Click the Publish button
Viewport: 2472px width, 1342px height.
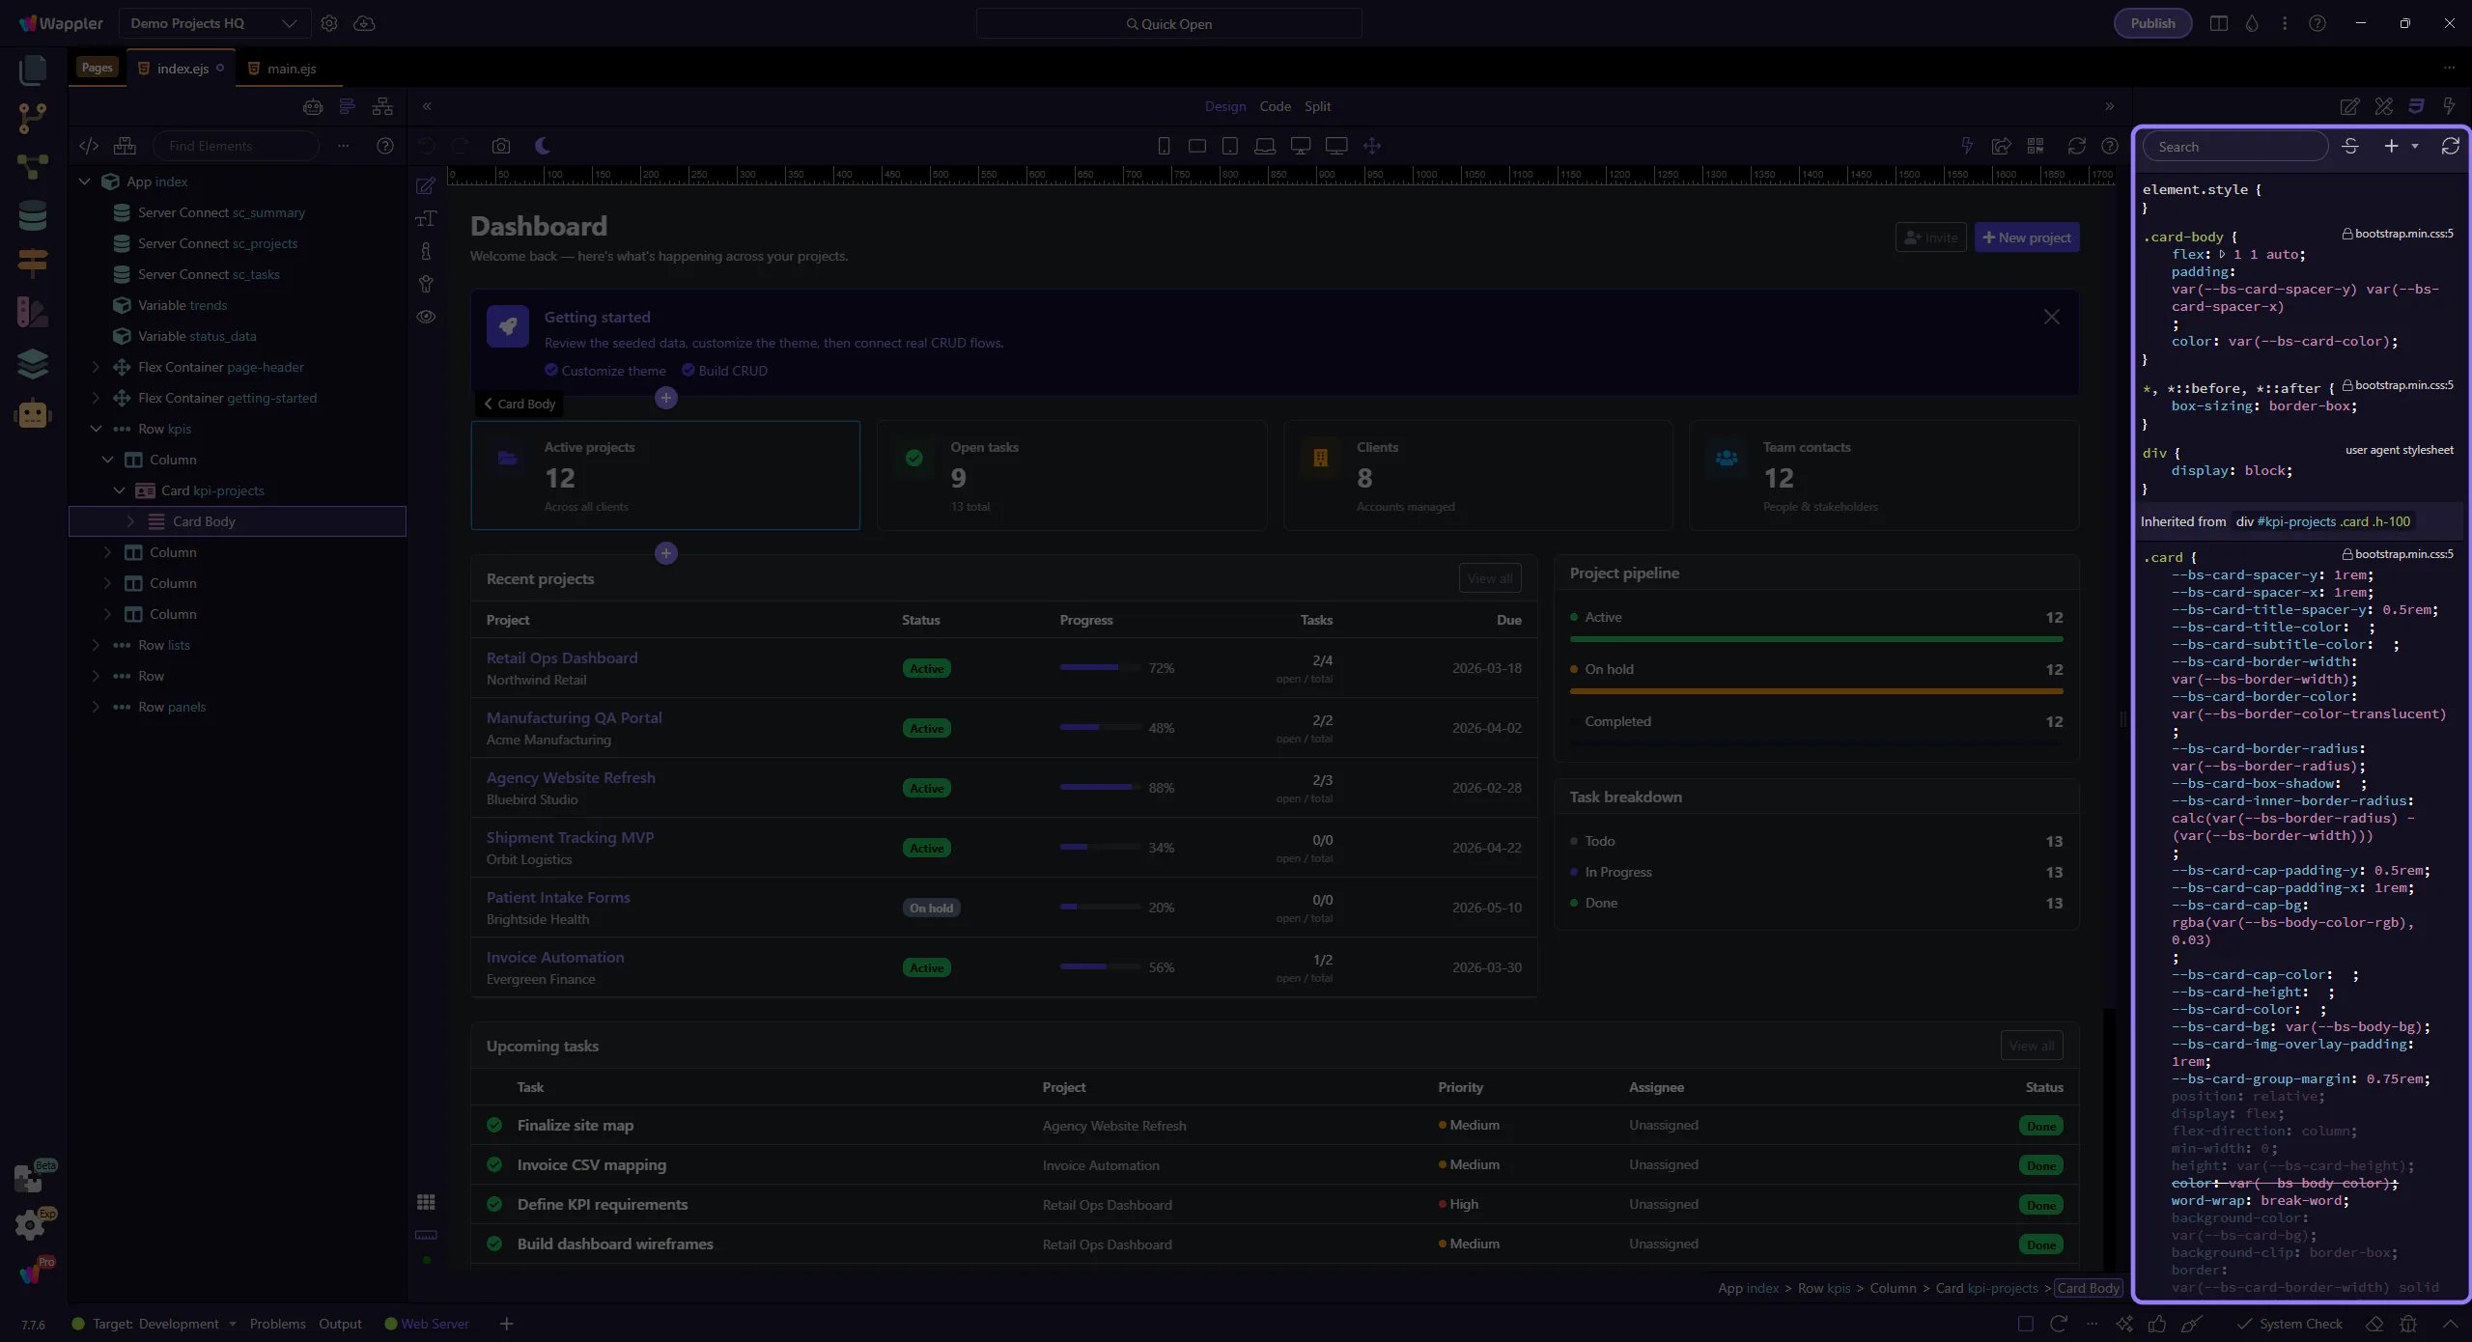click(2152, 23)
